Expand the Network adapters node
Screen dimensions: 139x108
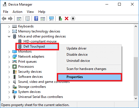pyautogui.click(x=9, y=57)
